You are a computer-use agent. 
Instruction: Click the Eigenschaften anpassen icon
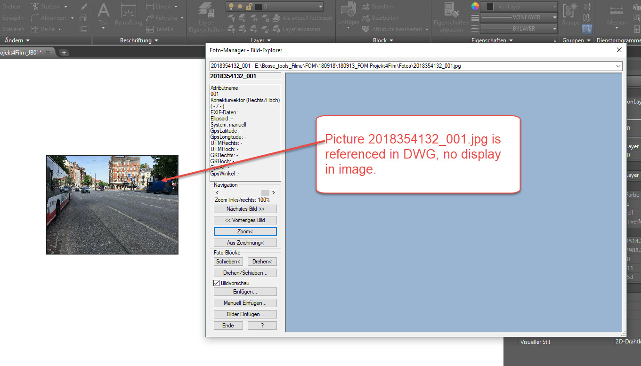point(451,17)
